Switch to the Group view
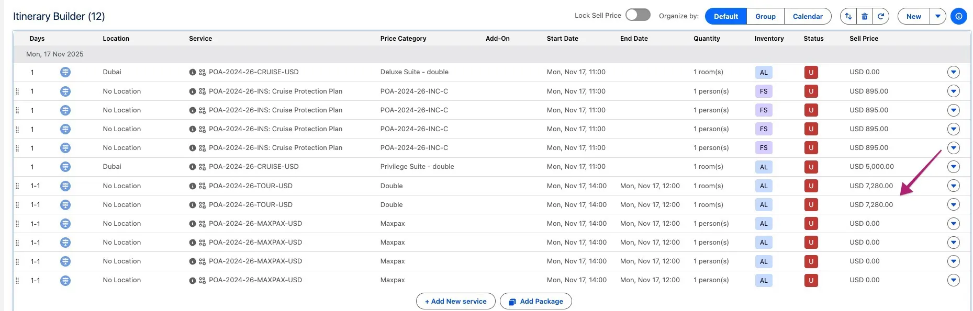 tap(765, 16)
